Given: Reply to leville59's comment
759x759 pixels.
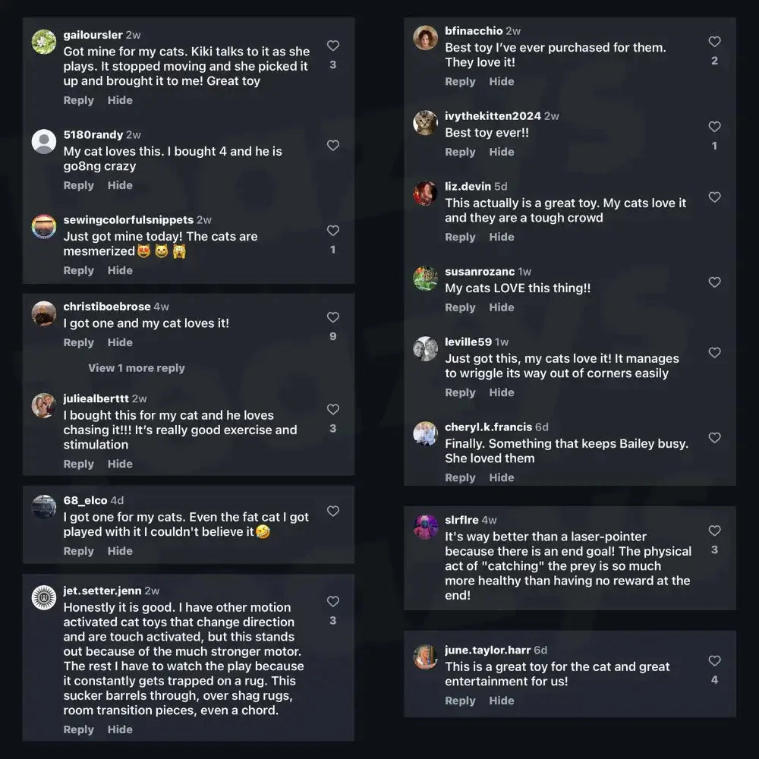Looking at the screenshot, I should (x=460, y=392).
